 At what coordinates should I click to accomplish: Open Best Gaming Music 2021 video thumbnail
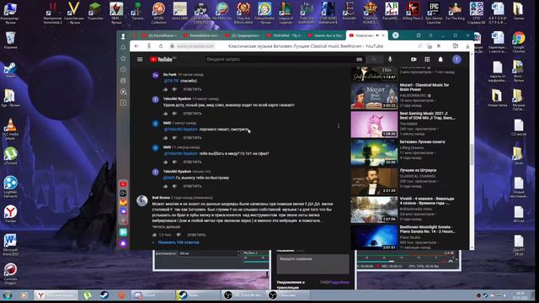(374, 125)
